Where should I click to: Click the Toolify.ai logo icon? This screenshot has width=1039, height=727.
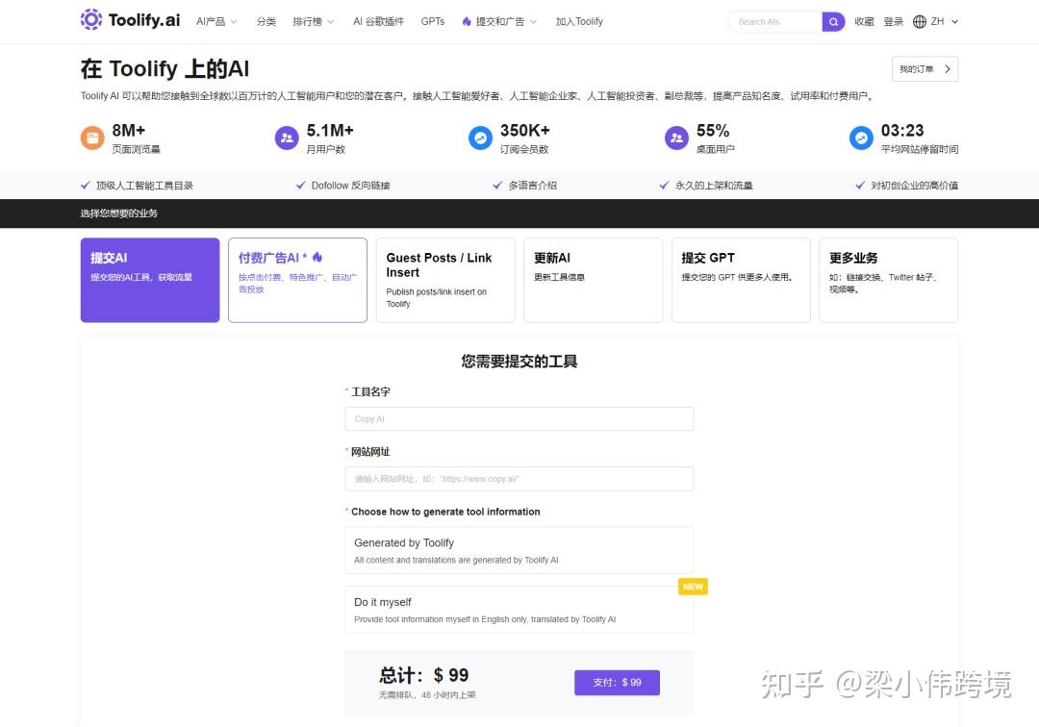pos(91,20)
